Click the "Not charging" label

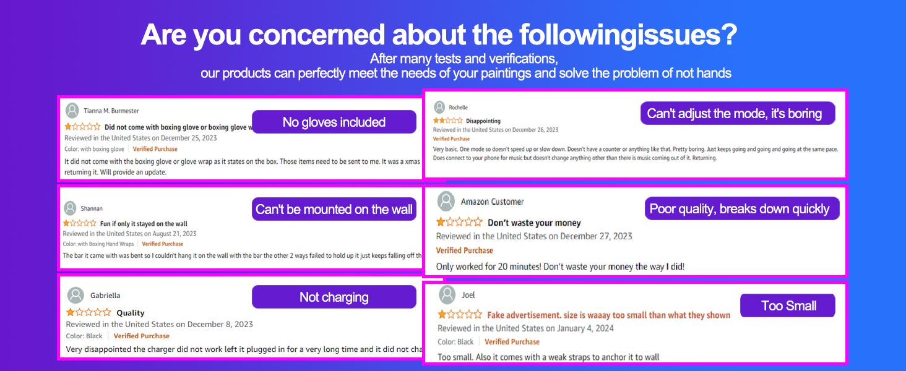(x=334, y=297)
